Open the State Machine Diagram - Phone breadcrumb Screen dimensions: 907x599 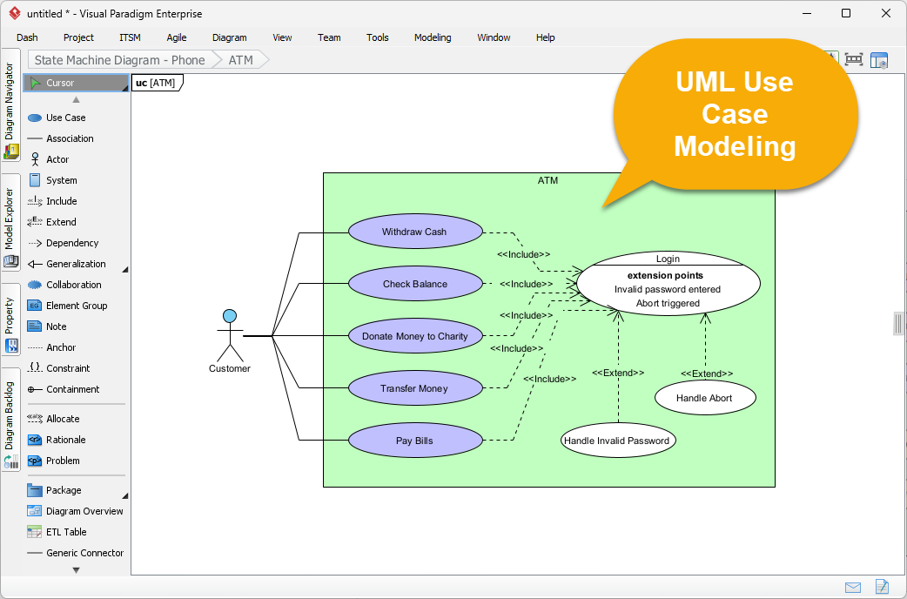(x=118, y=60)
